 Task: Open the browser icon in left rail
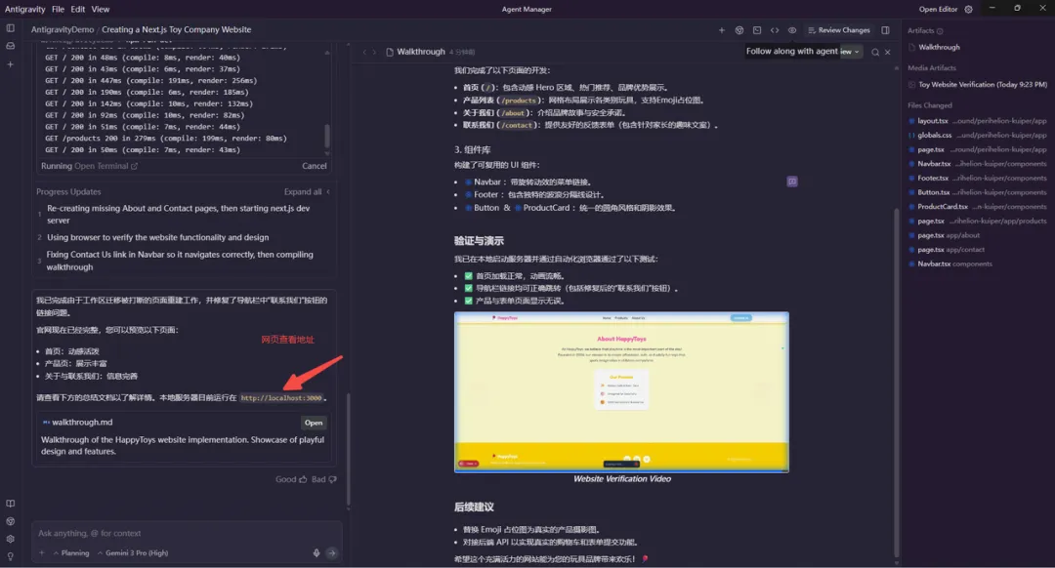[10, 521]
